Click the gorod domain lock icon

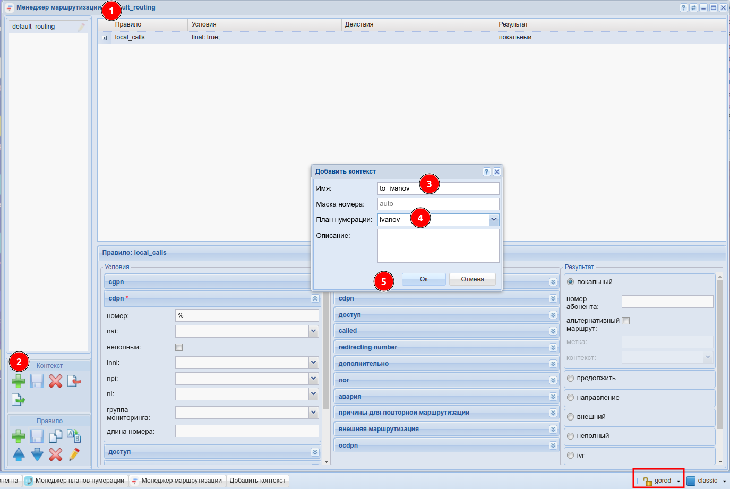click(x=648, y=481)
